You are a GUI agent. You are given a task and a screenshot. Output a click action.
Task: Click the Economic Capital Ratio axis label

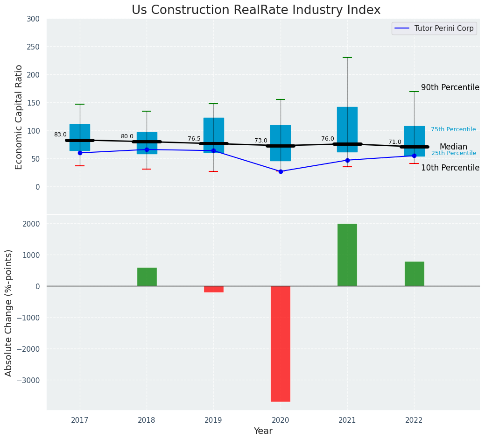click(x=19, y=117)
